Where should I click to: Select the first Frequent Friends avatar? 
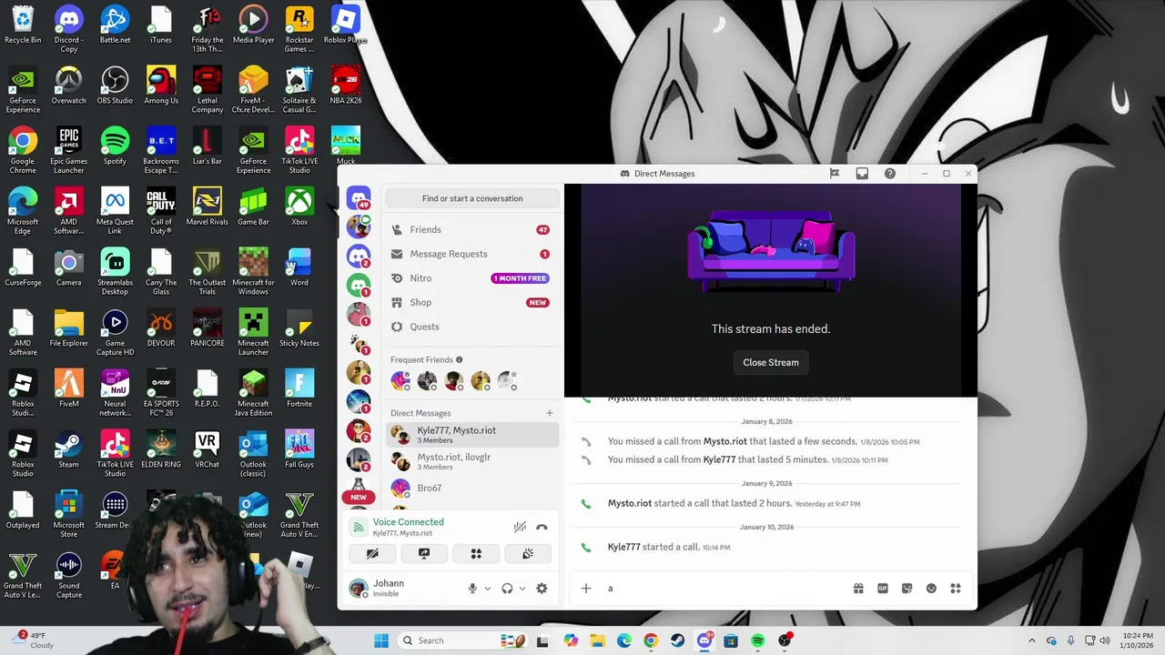[x=400, y=381]
